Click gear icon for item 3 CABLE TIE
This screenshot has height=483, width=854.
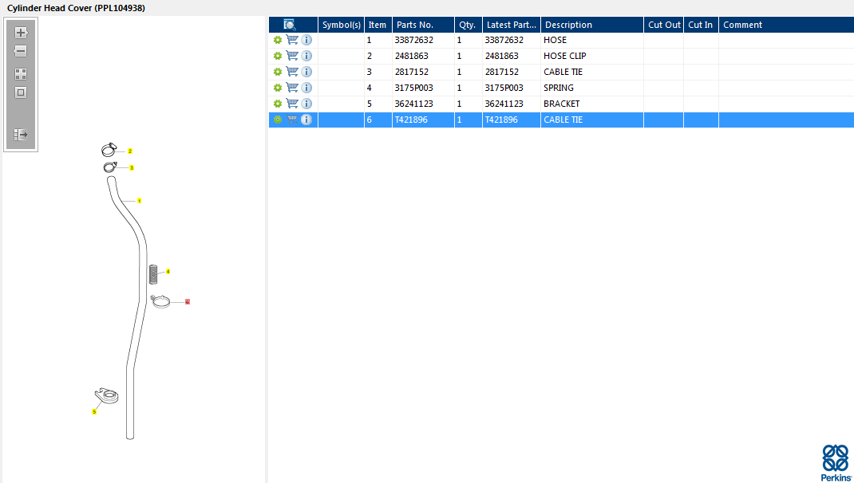coord(278,72)
